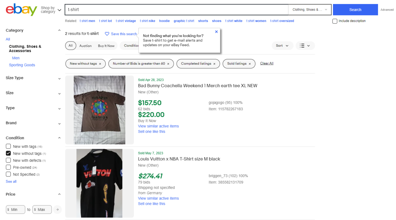Open the list view layout switcher
396x220 pixels.
click(x=305, y=45)
